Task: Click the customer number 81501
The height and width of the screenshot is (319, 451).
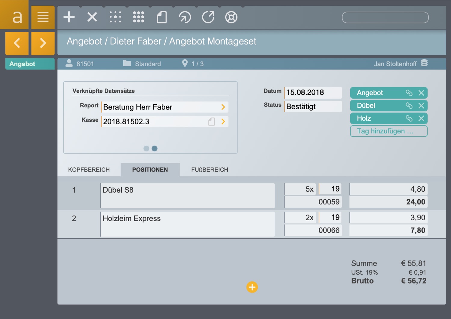Action: click(x=85, y=64)
